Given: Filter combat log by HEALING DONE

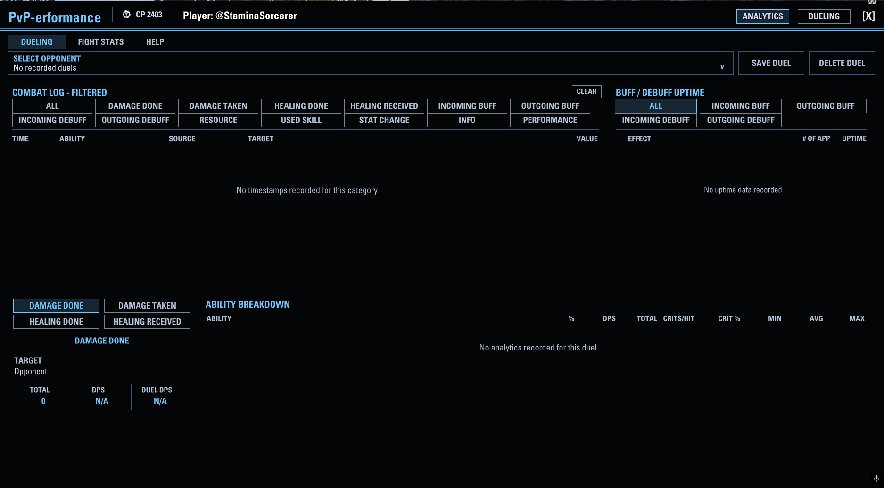Looking at the screenshot, I should [x=301, y=106].
